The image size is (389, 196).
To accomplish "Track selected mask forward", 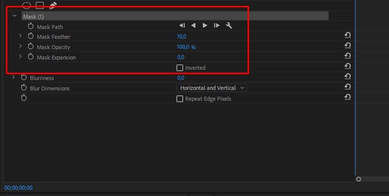I will coord(205,26).
